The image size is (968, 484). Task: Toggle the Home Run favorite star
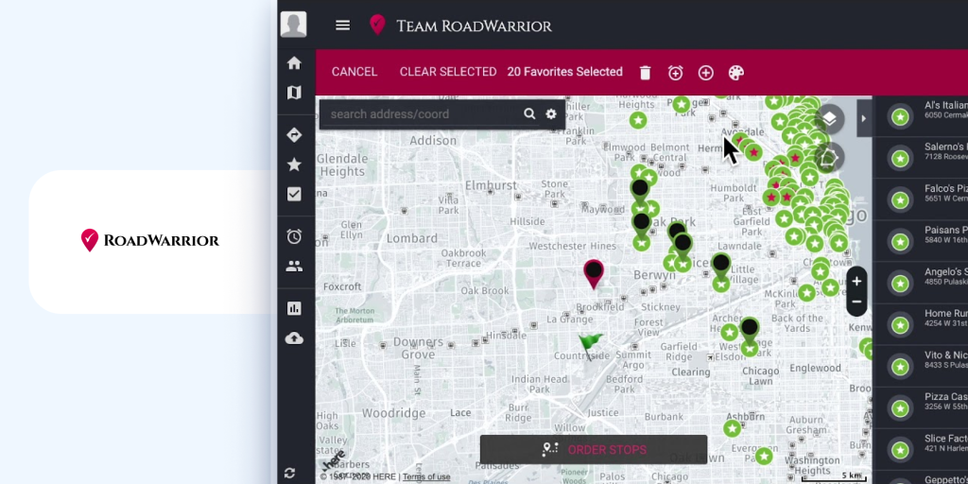900,324
